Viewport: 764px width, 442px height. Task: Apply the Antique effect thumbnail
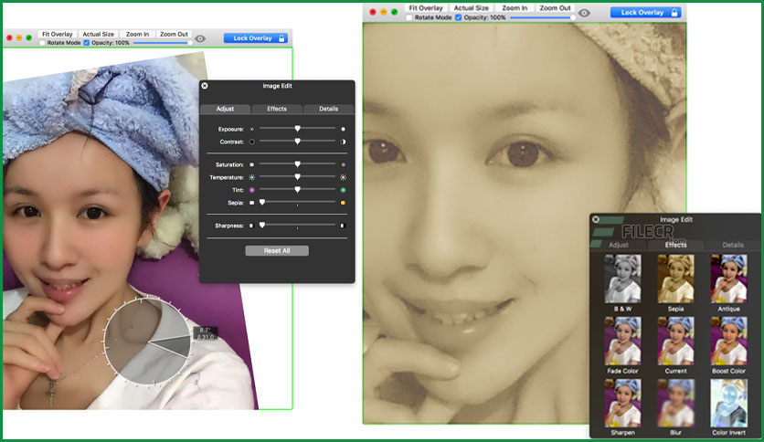[728, 279]
